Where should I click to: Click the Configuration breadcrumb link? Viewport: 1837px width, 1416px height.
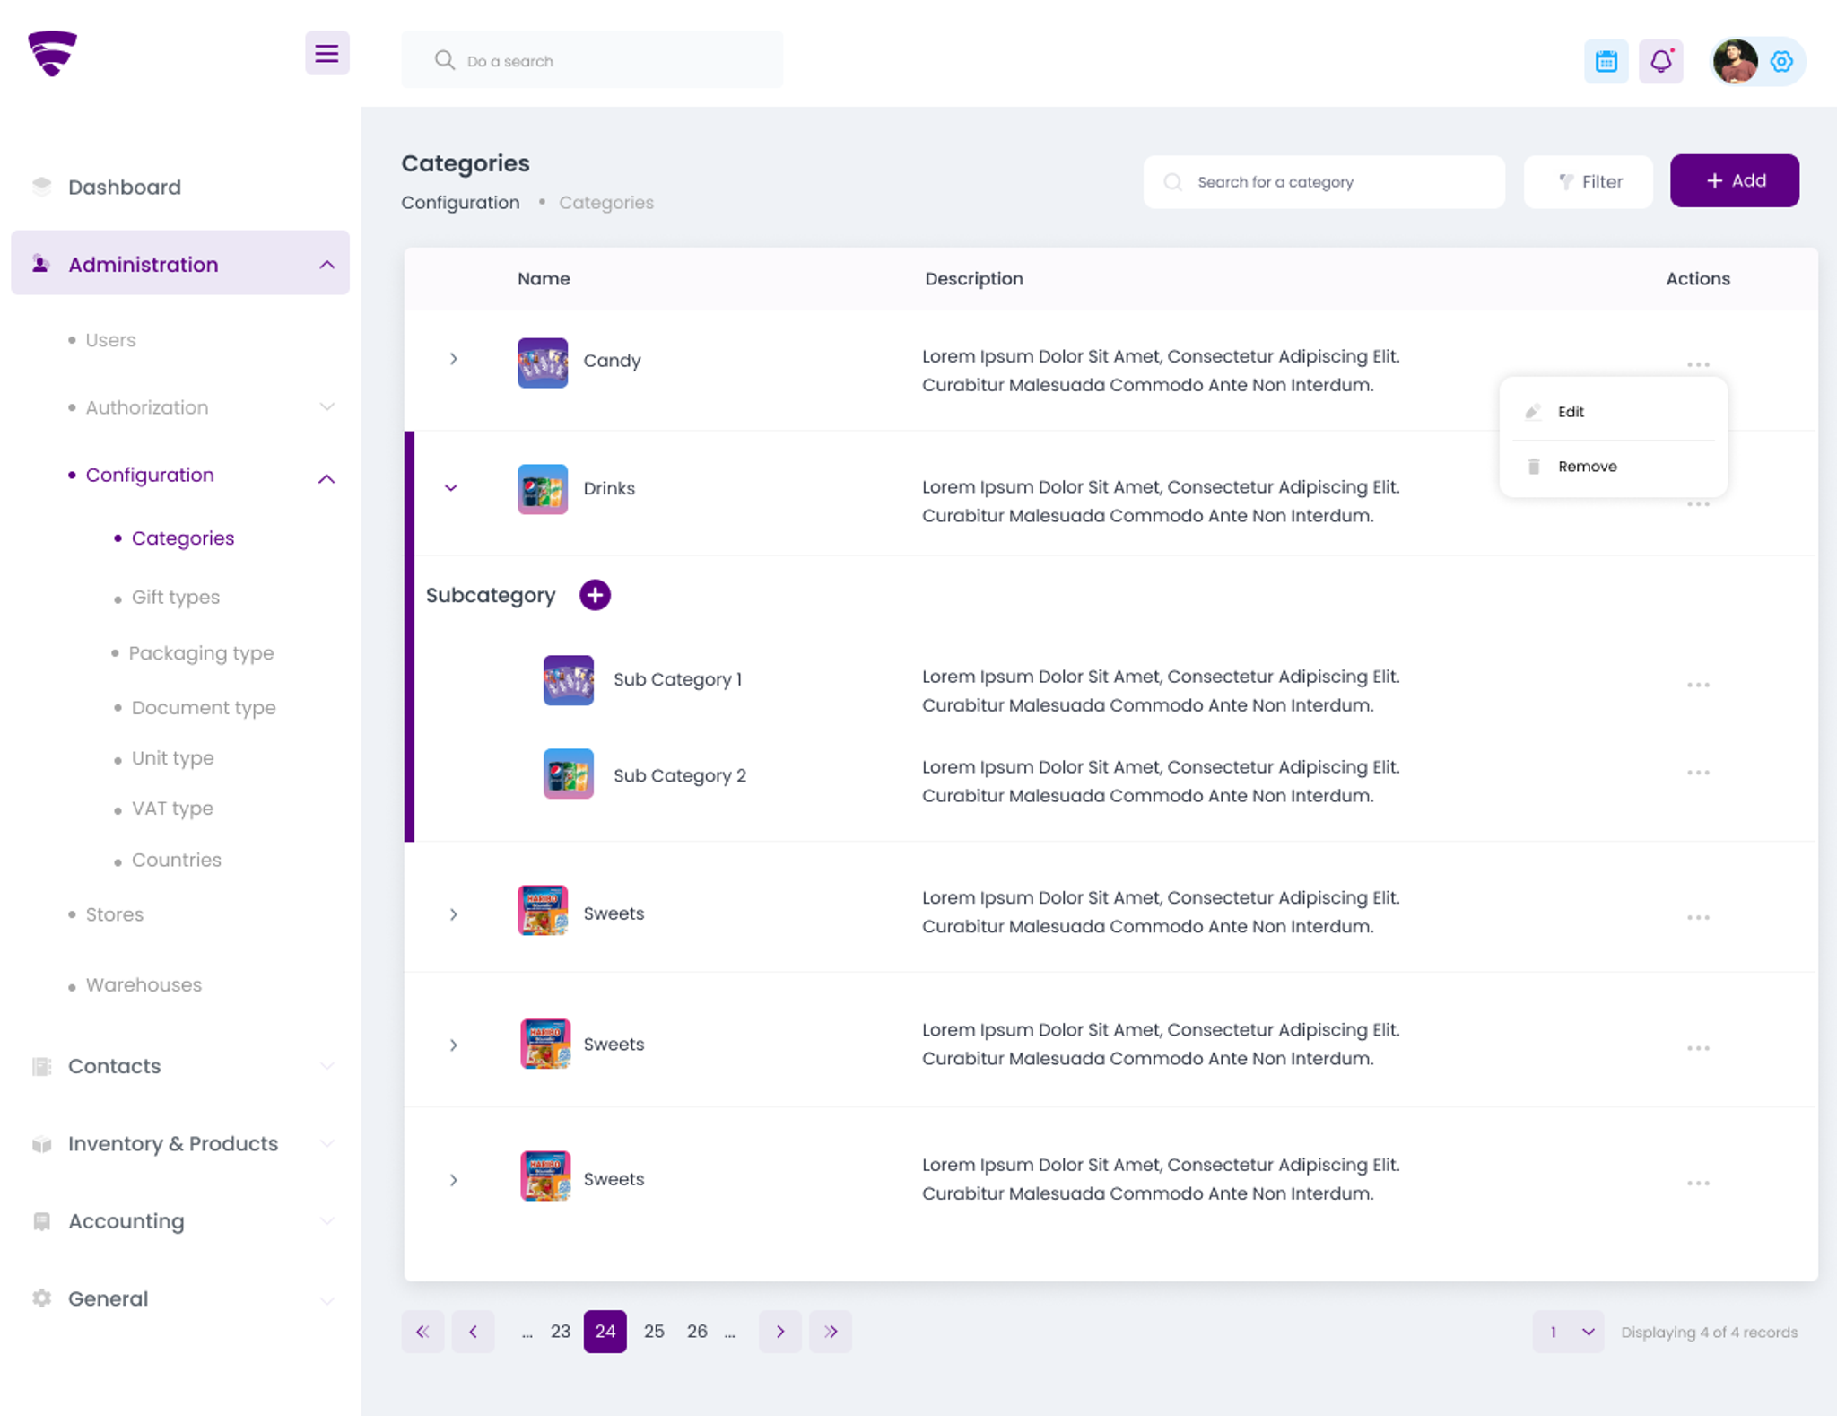[460, 203]
